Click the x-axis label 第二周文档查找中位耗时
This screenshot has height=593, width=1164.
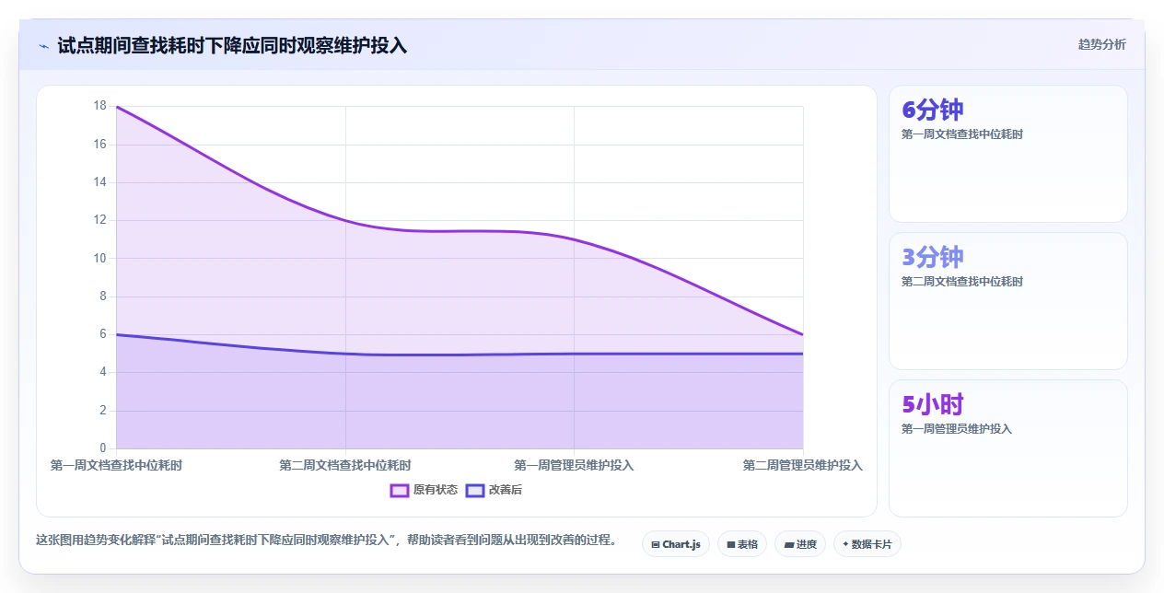(x=345, y=466)
